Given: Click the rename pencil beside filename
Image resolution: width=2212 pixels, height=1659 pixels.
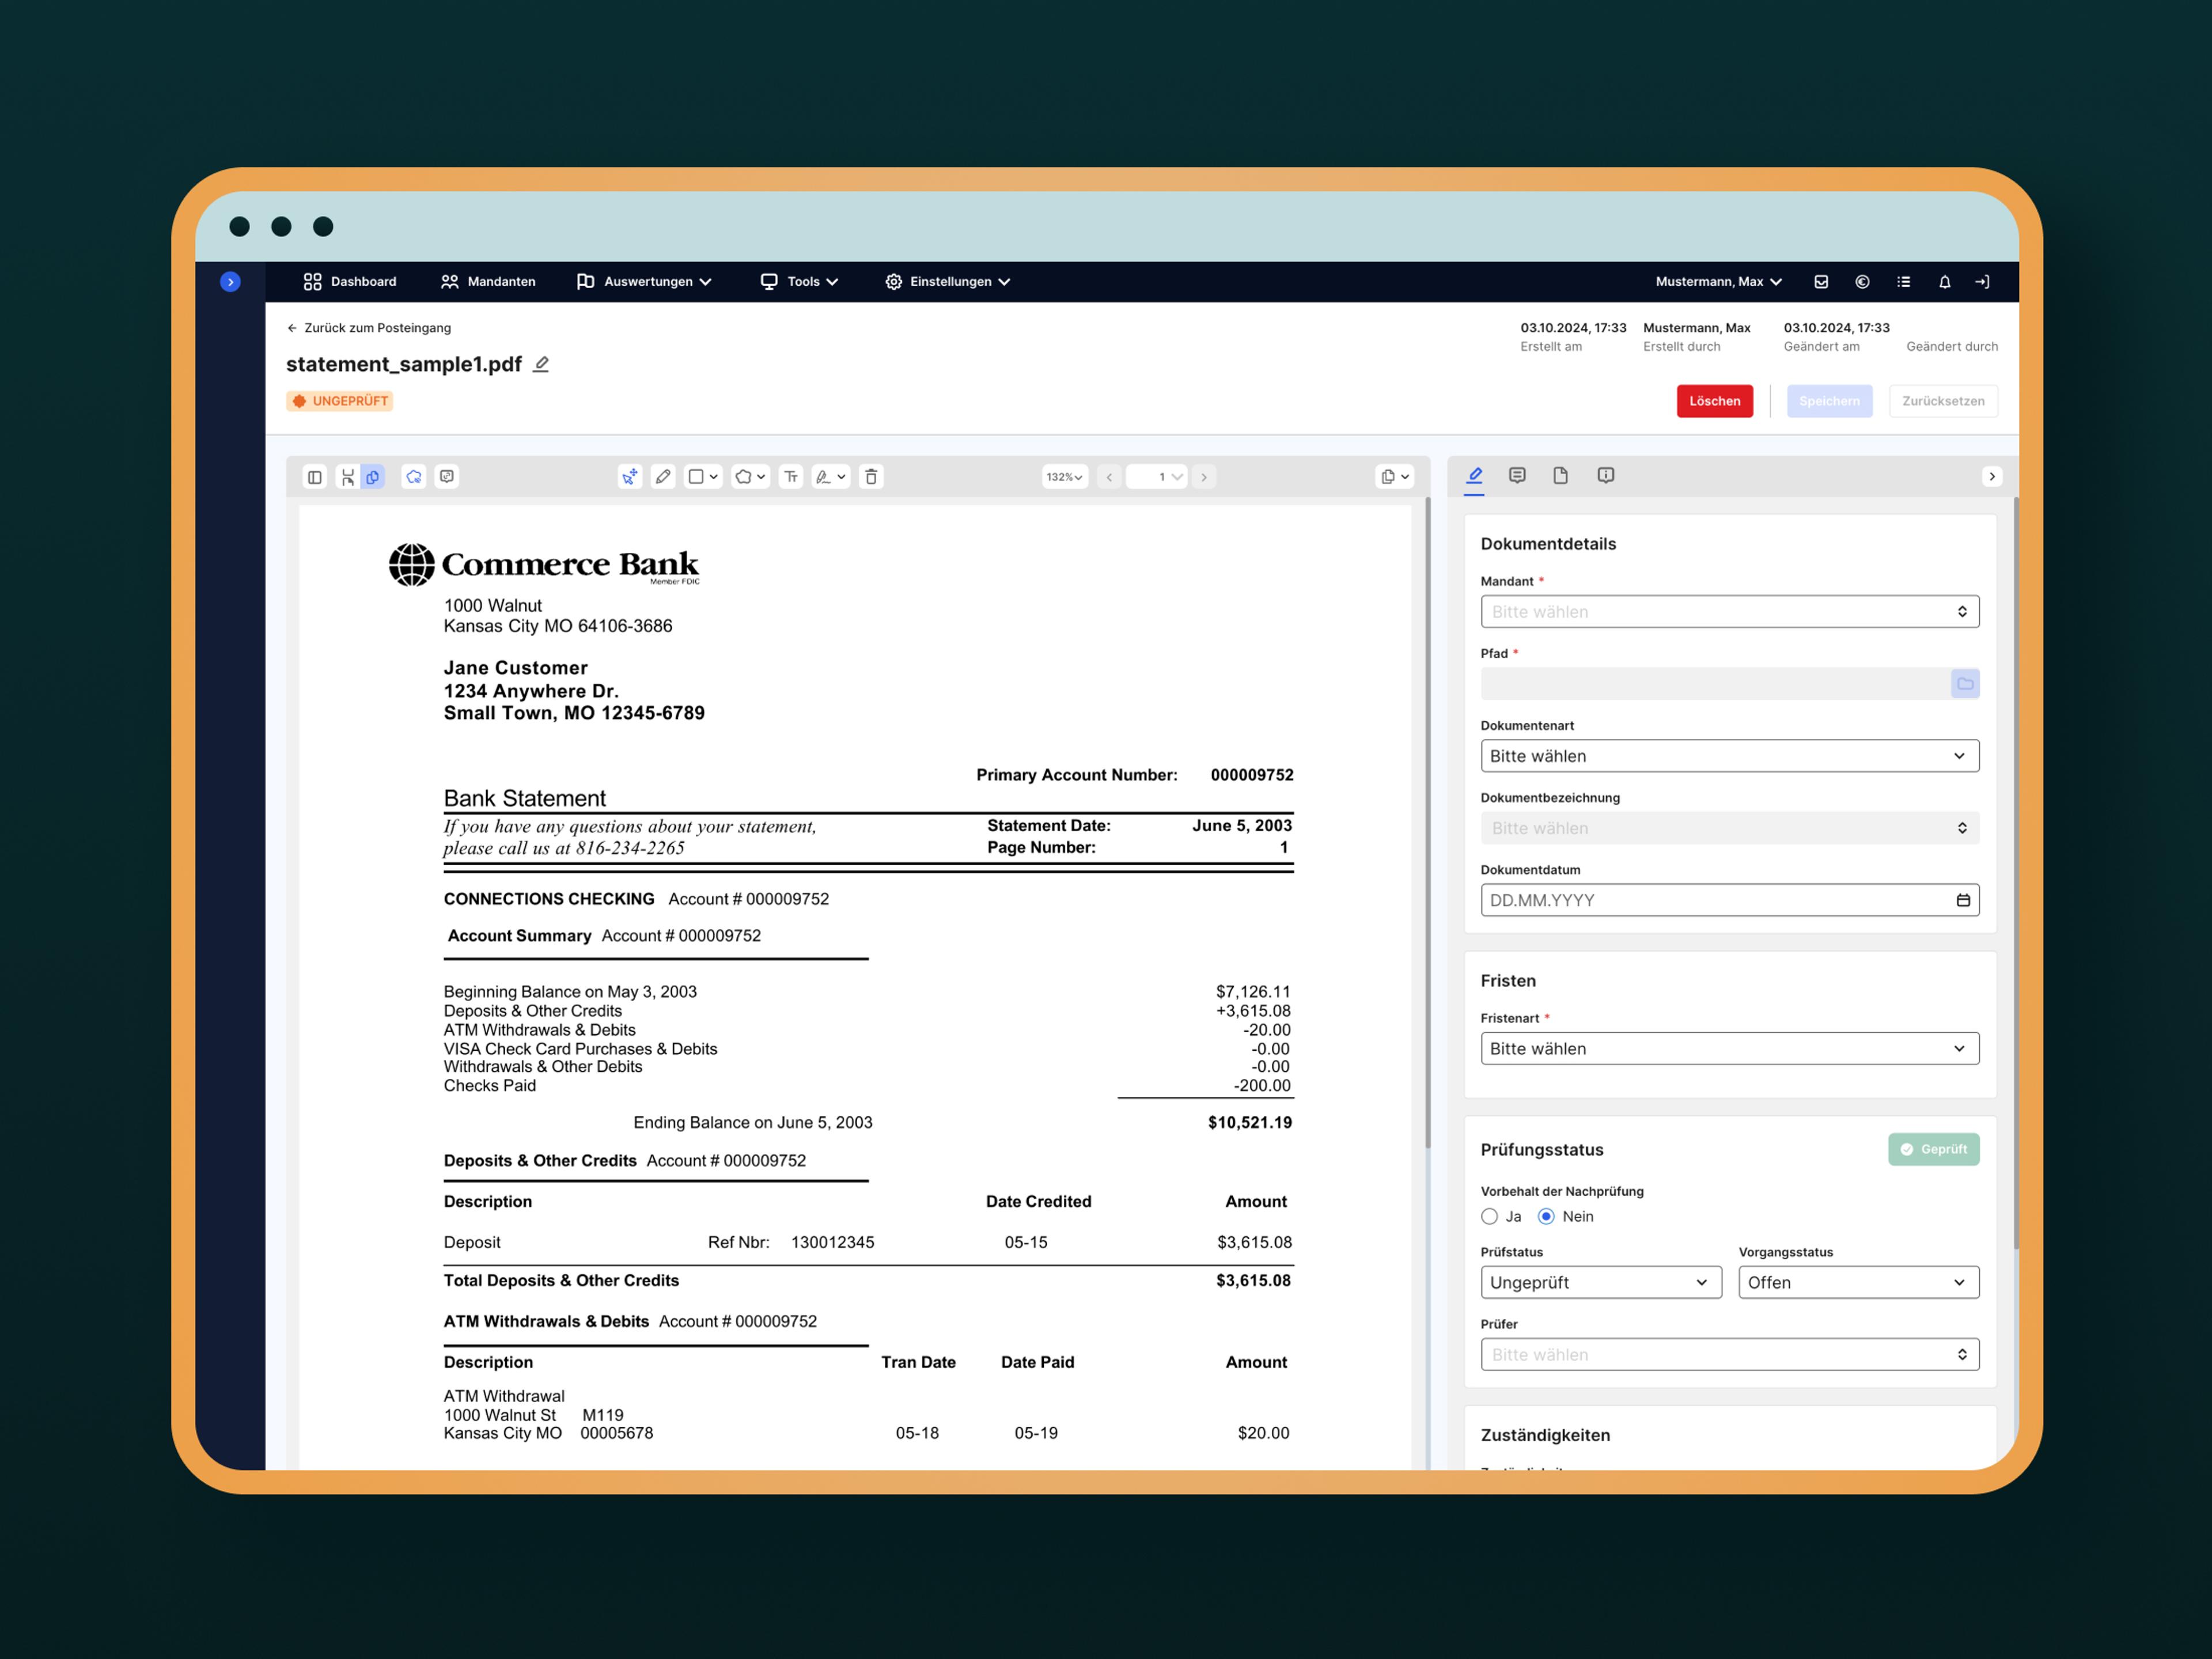Looking at the screenshot, I should (541, 364).
